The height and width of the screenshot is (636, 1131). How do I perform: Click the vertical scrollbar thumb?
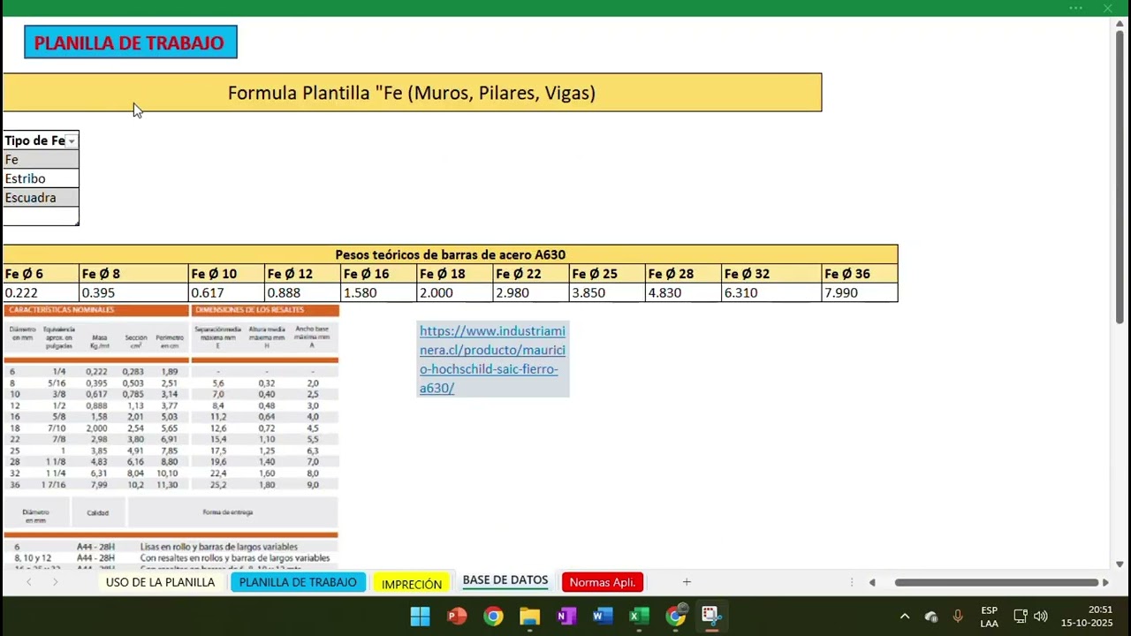(1120, 177)
